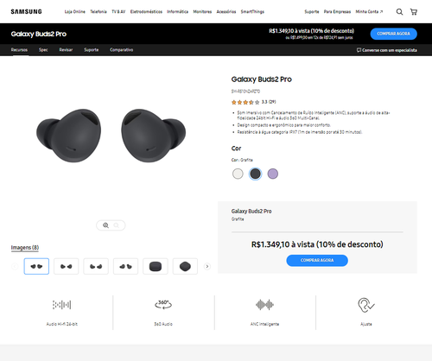The height and width of the screenshot is (361, 432).
Task: Select fourth earbuds thumbnail
Action: coord(125,266)
